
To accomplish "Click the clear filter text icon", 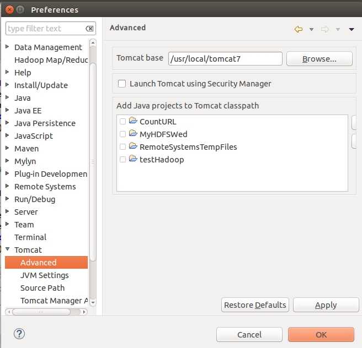I will click(x=89, y=29).
